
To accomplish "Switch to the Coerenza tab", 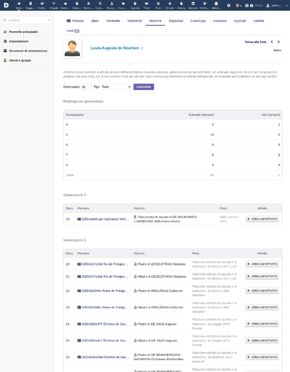I will [220, 21].
